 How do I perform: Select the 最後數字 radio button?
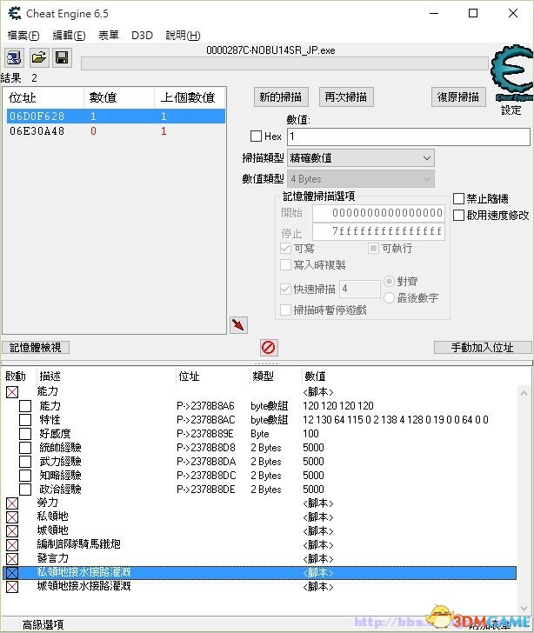tap(389, 298)
